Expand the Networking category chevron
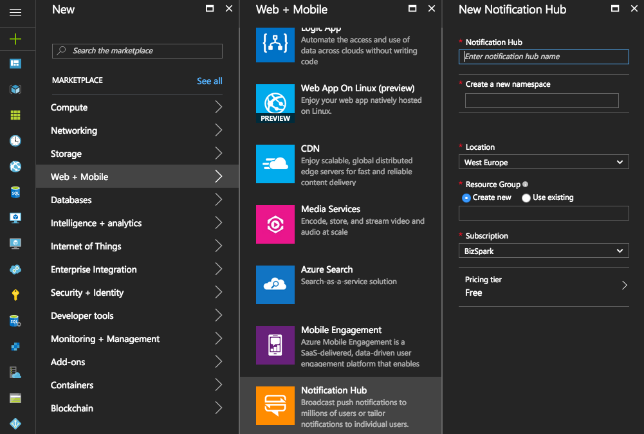644x434 pixels. [219, 130]
